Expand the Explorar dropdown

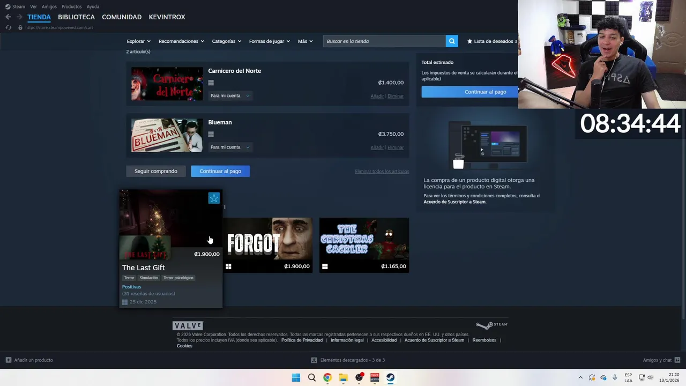(x=138, y=41)
